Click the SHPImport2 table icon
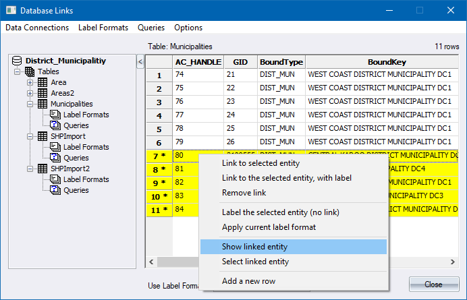This screenshot has height=300, width=467. (43, 169)
